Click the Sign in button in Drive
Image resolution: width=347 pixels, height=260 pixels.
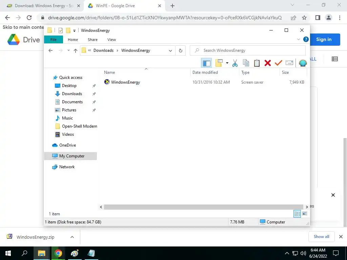coord(324,40)
